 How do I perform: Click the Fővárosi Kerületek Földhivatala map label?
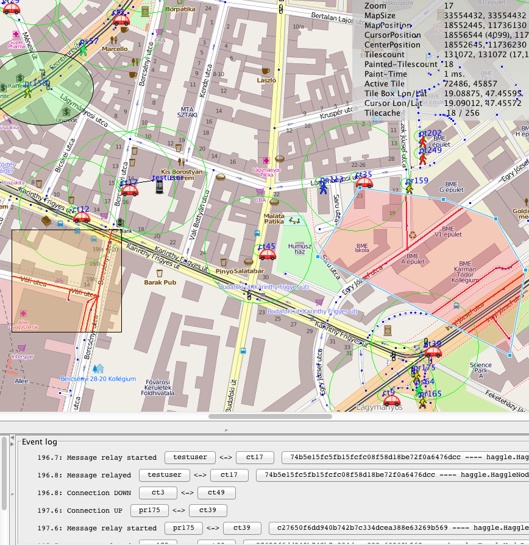[158, 387]
